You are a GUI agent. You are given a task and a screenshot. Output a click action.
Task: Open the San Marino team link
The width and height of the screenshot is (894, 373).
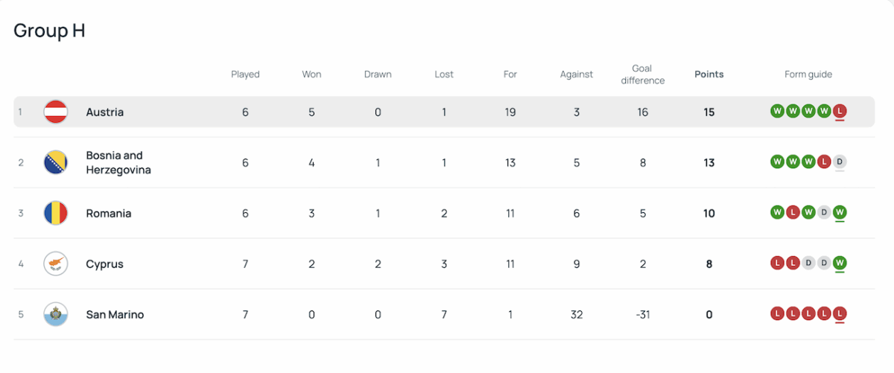pyautogui.click(x=115, y=314)
